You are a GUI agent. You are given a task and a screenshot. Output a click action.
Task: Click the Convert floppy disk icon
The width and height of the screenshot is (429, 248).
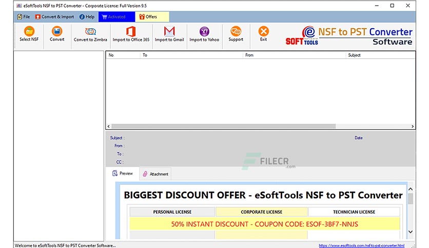[57, 31]
